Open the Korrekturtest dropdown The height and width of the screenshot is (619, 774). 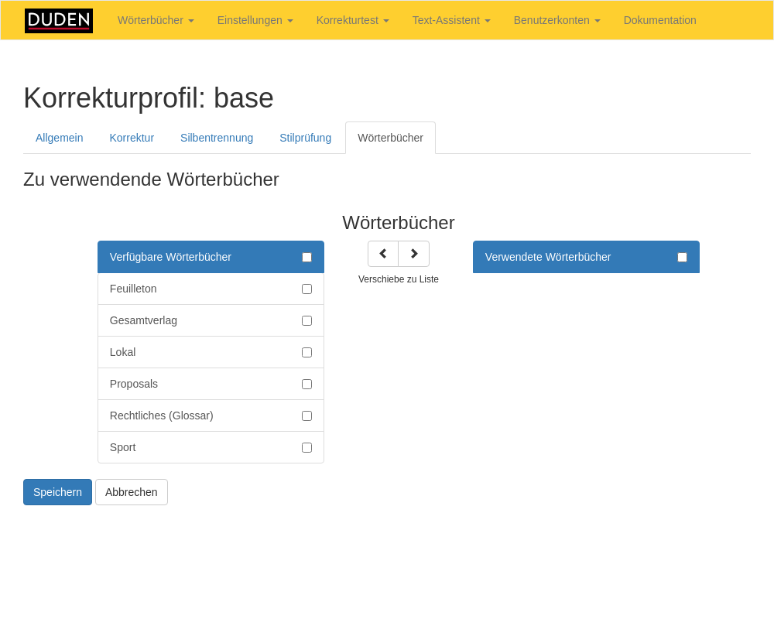pos(352,20)
